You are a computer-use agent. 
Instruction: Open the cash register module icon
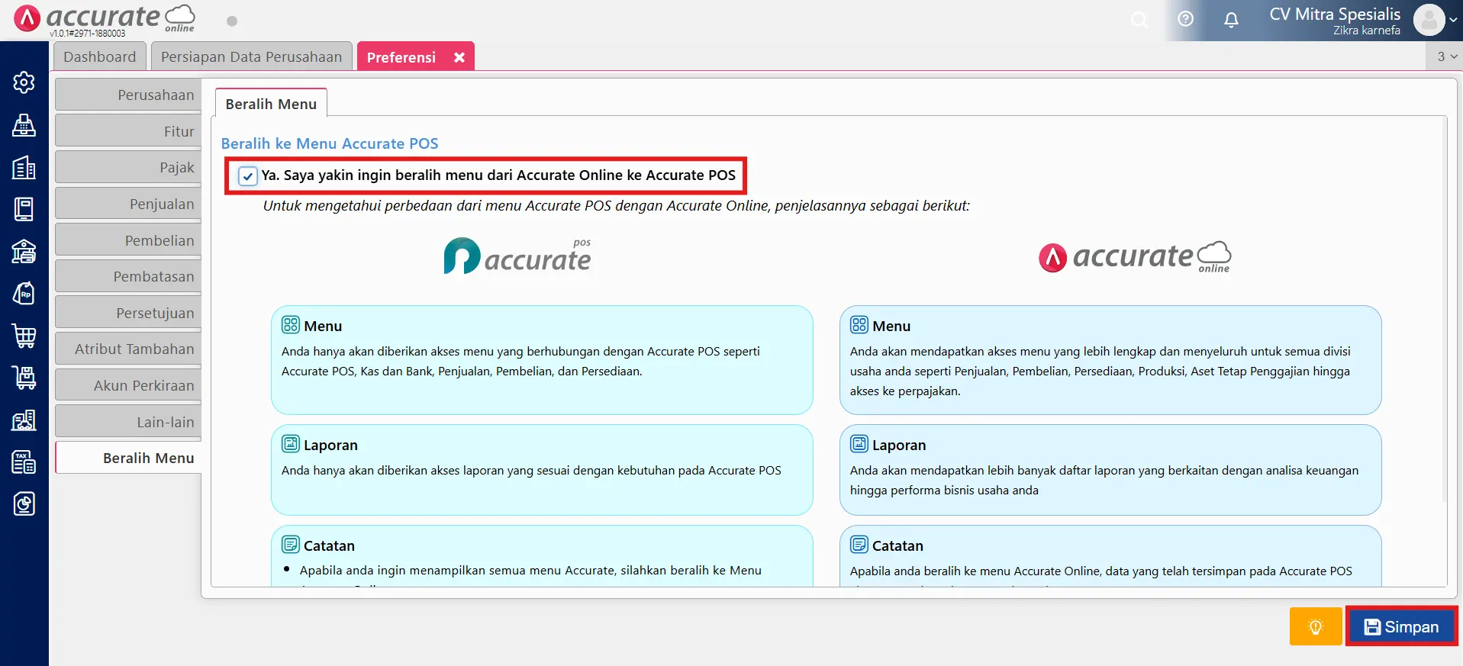[24, 125]
